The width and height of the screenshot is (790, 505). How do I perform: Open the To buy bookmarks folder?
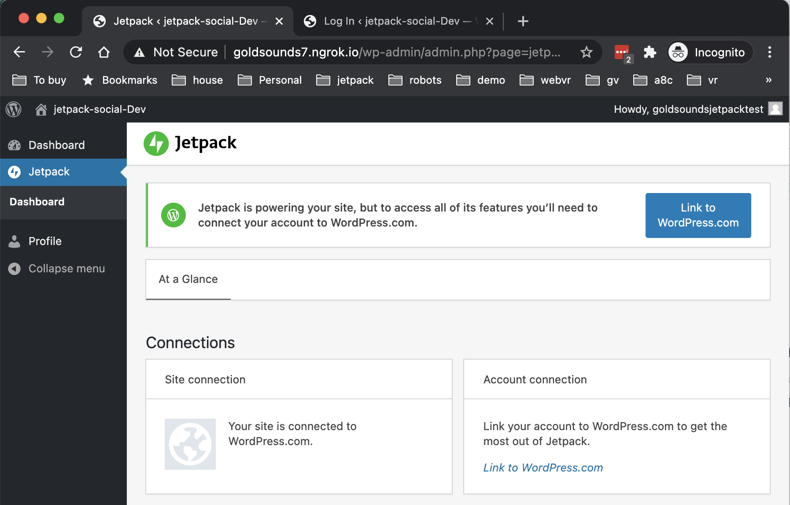39,80
